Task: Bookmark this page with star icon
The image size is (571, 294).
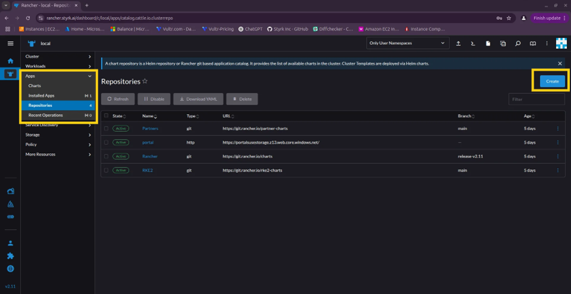Action: click(x=509, y=18)
